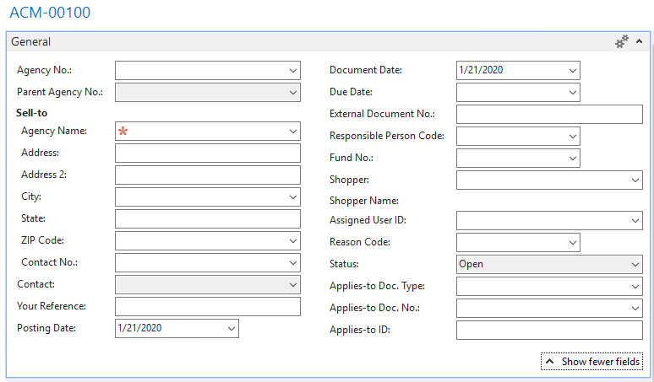Click the Address input field
Screen dimensions: 654x382
tap(207, 153)
